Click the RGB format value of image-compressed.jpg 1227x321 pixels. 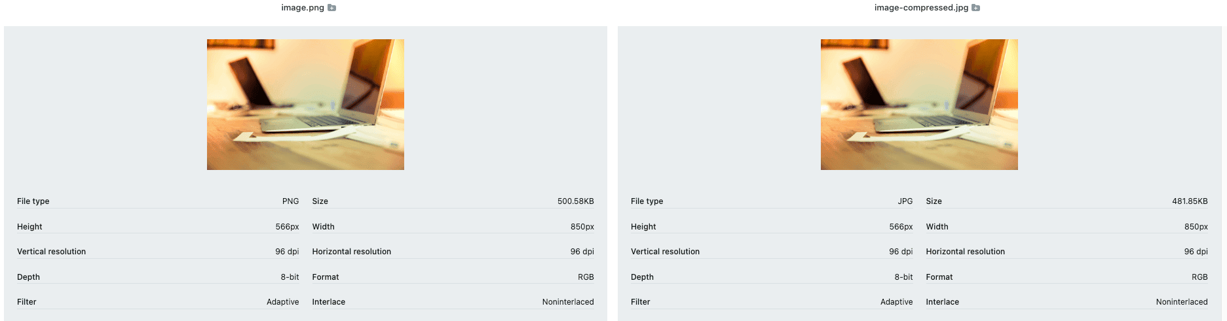pos(1199,277)
